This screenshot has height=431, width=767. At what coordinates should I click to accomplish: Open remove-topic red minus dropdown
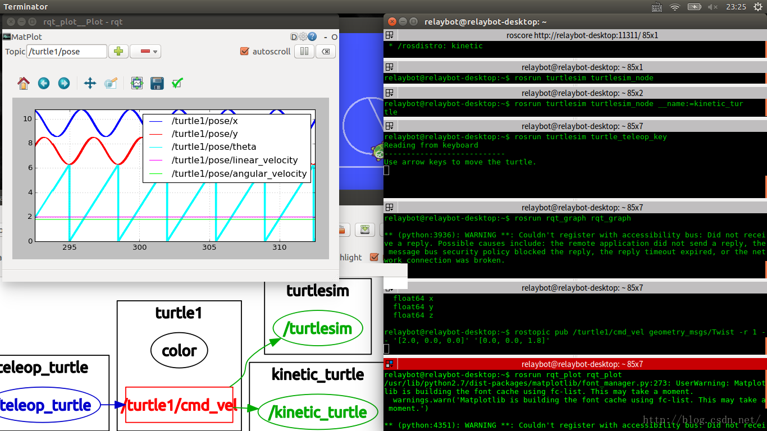click(145, 52)
